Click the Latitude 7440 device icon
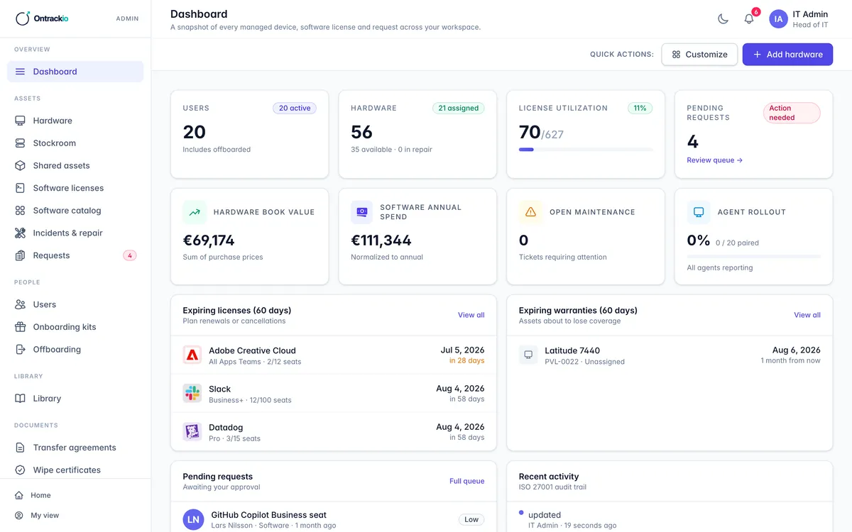The image size is (852, 532). [x=528, y=355]
